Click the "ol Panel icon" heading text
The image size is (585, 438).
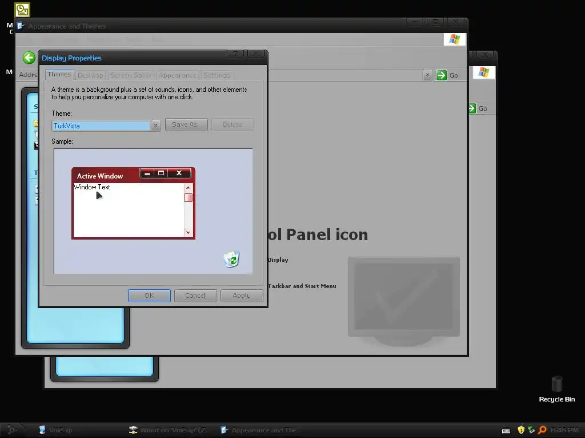click(318, 234)
